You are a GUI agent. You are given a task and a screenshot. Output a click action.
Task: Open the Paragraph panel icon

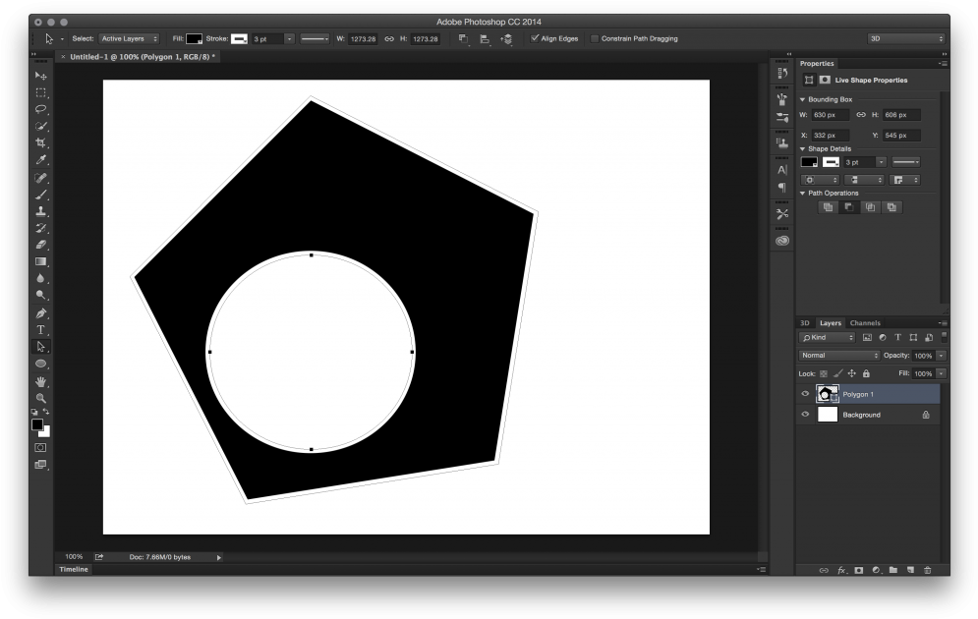[781, 185]
